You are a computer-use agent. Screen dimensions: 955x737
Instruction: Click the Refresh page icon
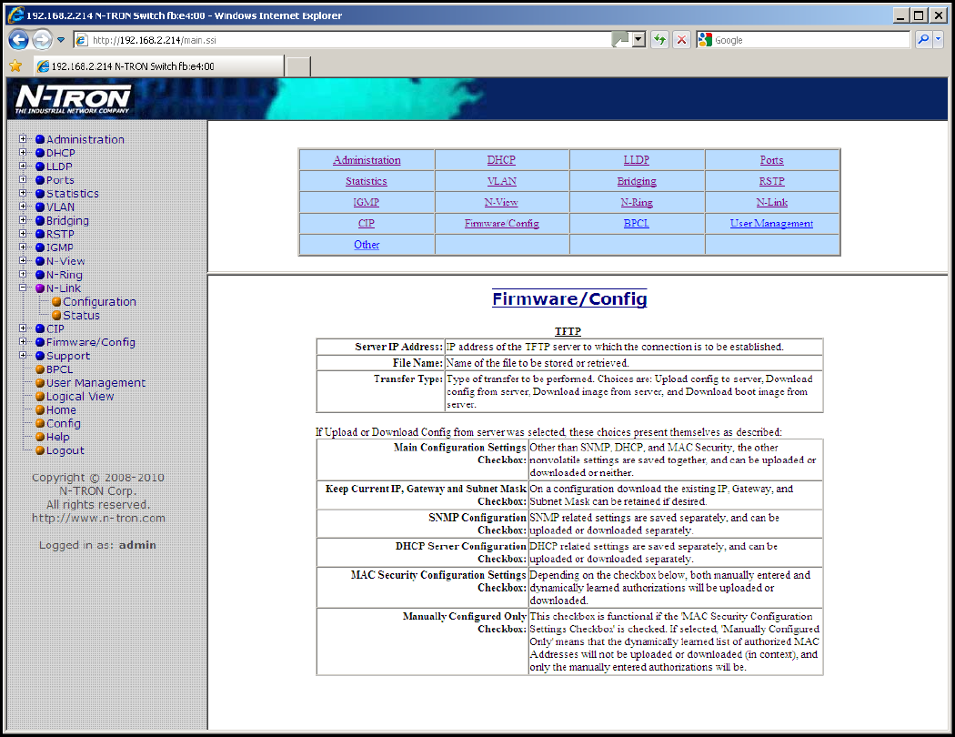659,40
